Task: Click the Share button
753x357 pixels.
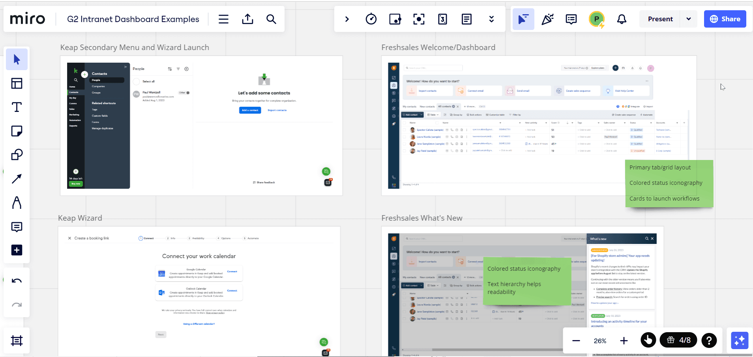Action: click(x=725, y=19)
